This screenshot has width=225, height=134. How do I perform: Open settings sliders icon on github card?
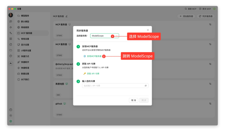coord(210,104)
